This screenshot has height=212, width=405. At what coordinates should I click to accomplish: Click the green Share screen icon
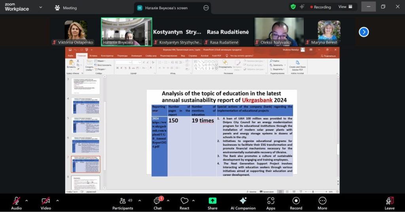pos(212,201)
